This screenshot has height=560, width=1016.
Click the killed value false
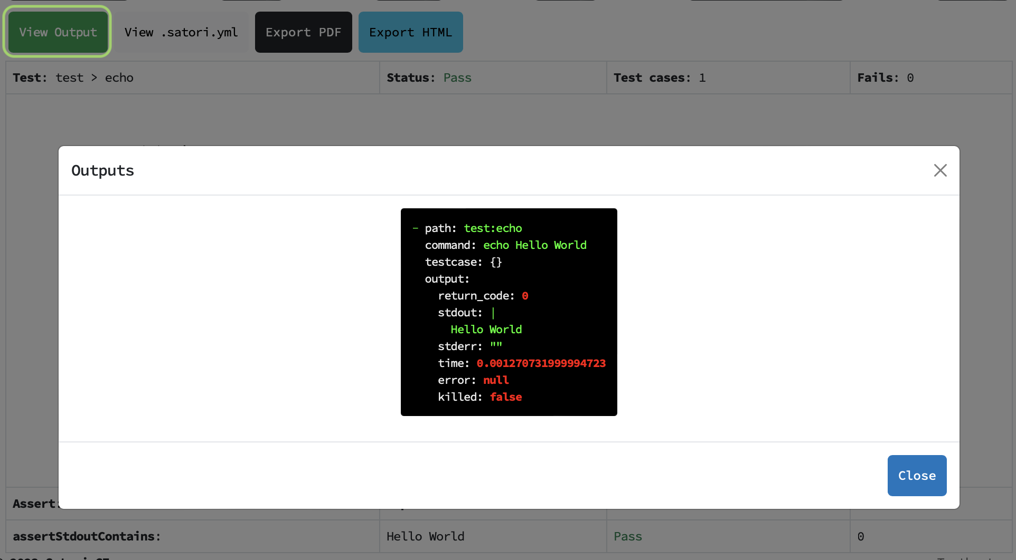tap(505, 397)
